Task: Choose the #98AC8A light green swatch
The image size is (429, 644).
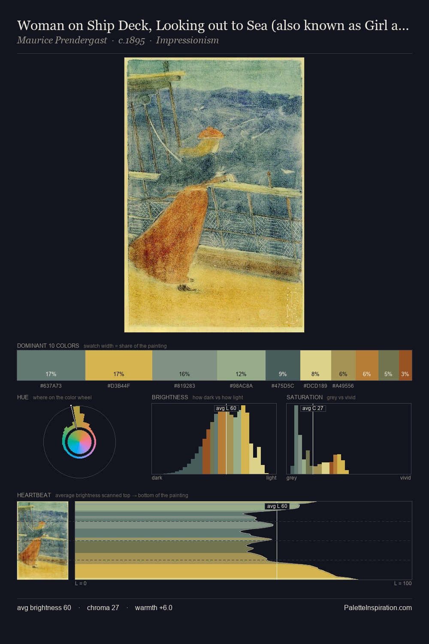Action: click(x=241, y=365)
